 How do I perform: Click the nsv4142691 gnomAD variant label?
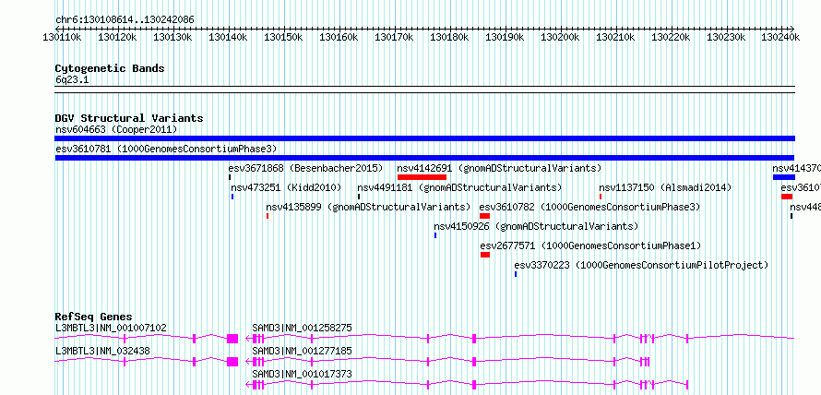[499, 168]
